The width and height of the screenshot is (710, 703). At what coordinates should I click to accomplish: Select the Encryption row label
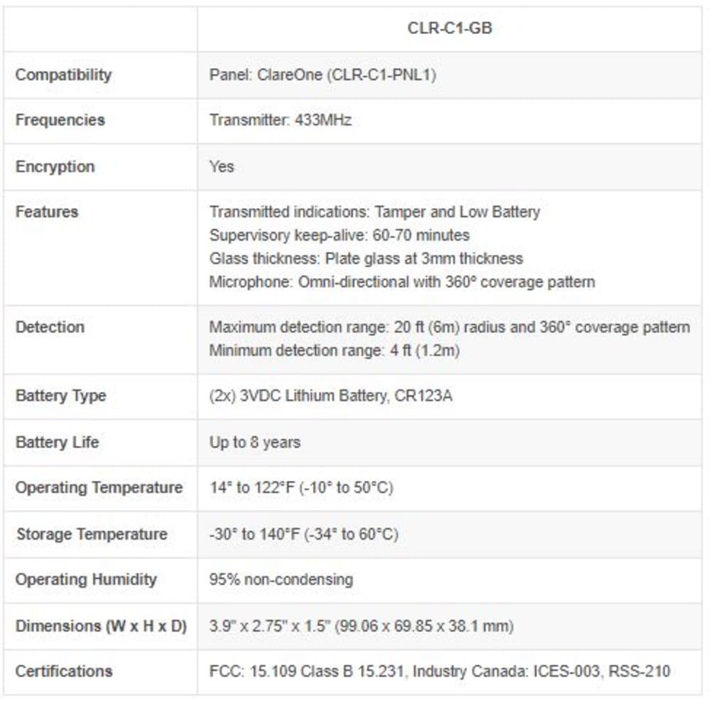[55, 167]
